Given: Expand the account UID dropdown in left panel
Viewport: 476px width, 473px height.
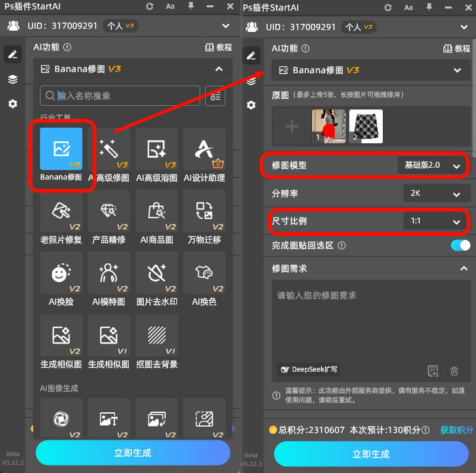Looking at the screenshot, I should pyautogui.click(x=226, y=26).
